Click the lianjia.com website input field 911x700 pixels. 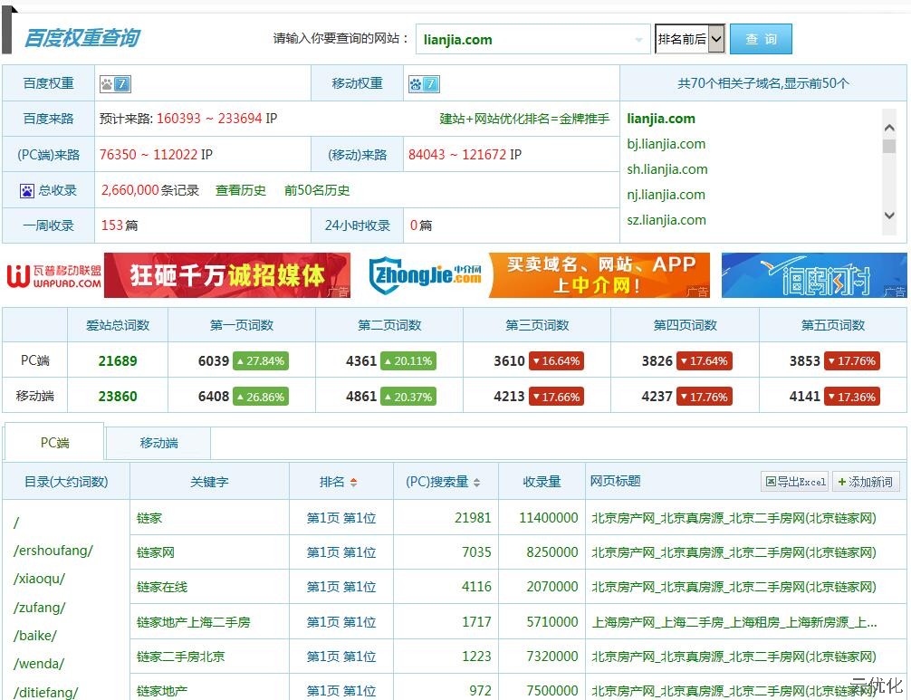click(525, 40)
